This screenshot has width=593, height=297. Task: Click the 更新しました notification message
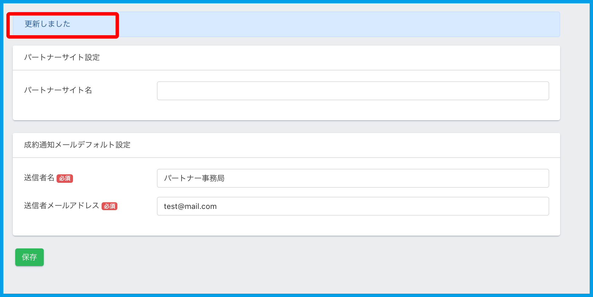point(47,24)
